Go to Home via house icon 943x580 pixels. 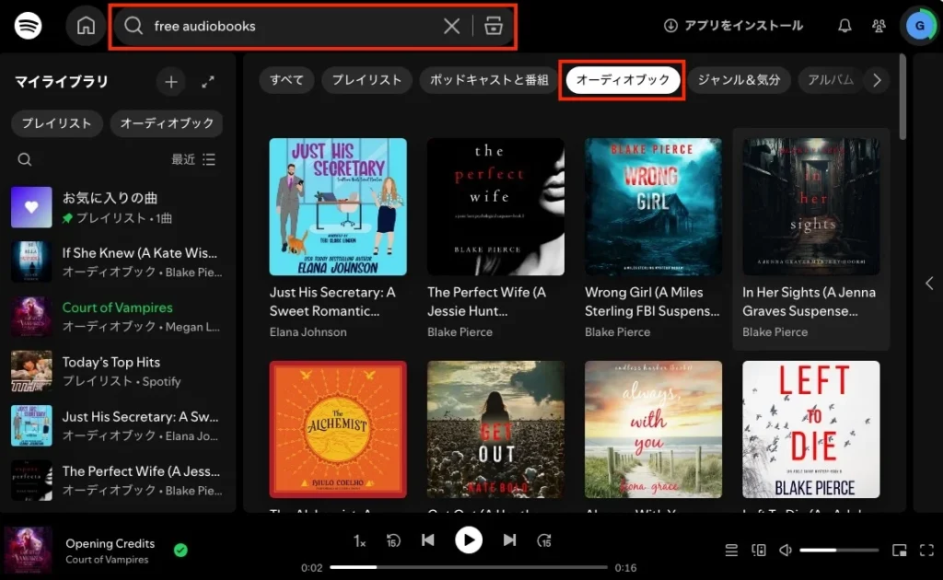pyautogui.click(x=86, y=26)
